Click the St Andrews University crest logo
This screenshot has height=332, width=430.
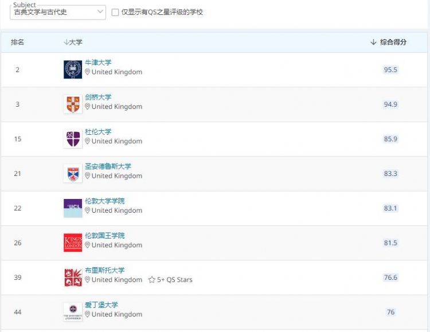point(73,173)
